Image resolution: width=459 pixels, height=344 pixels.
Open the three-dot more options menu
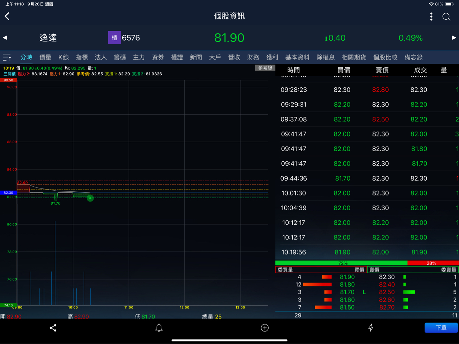[431, 16]
